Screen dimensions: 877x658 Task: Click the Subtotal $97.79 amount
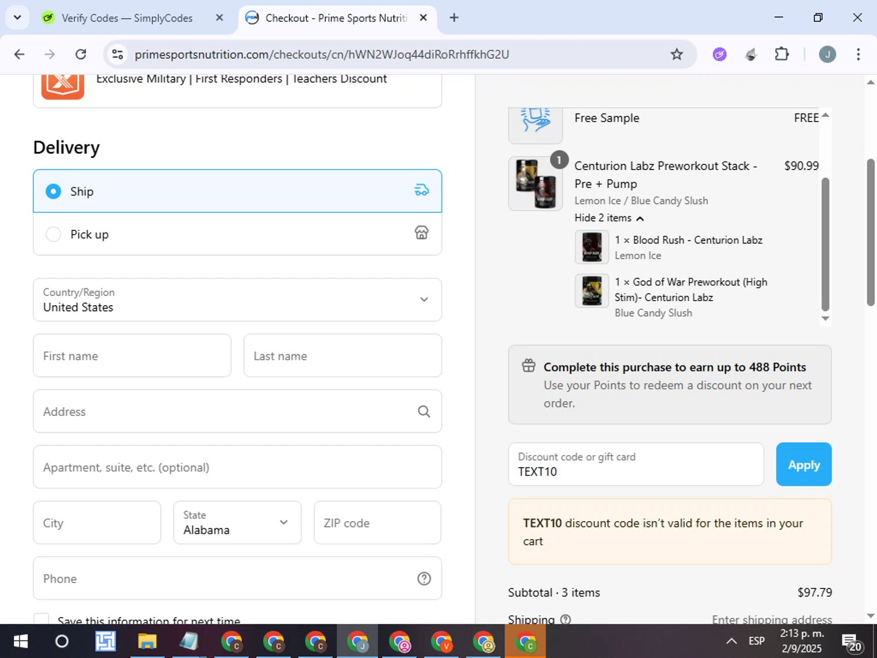[814, 592]
